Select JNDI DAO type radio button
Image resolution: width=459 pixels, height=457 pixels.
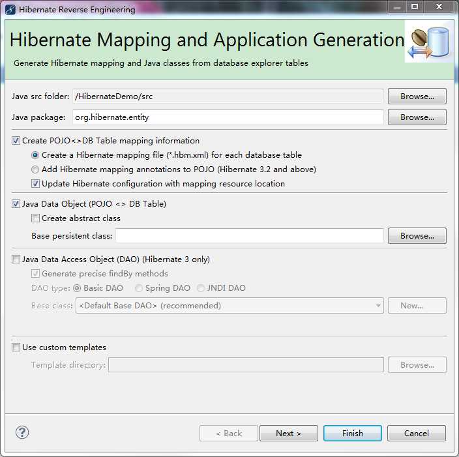[201, 288]
